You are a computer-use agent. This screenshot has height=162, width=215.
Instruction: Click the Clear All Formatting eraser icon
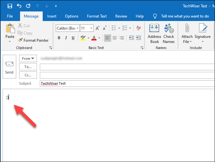point(139,28)
